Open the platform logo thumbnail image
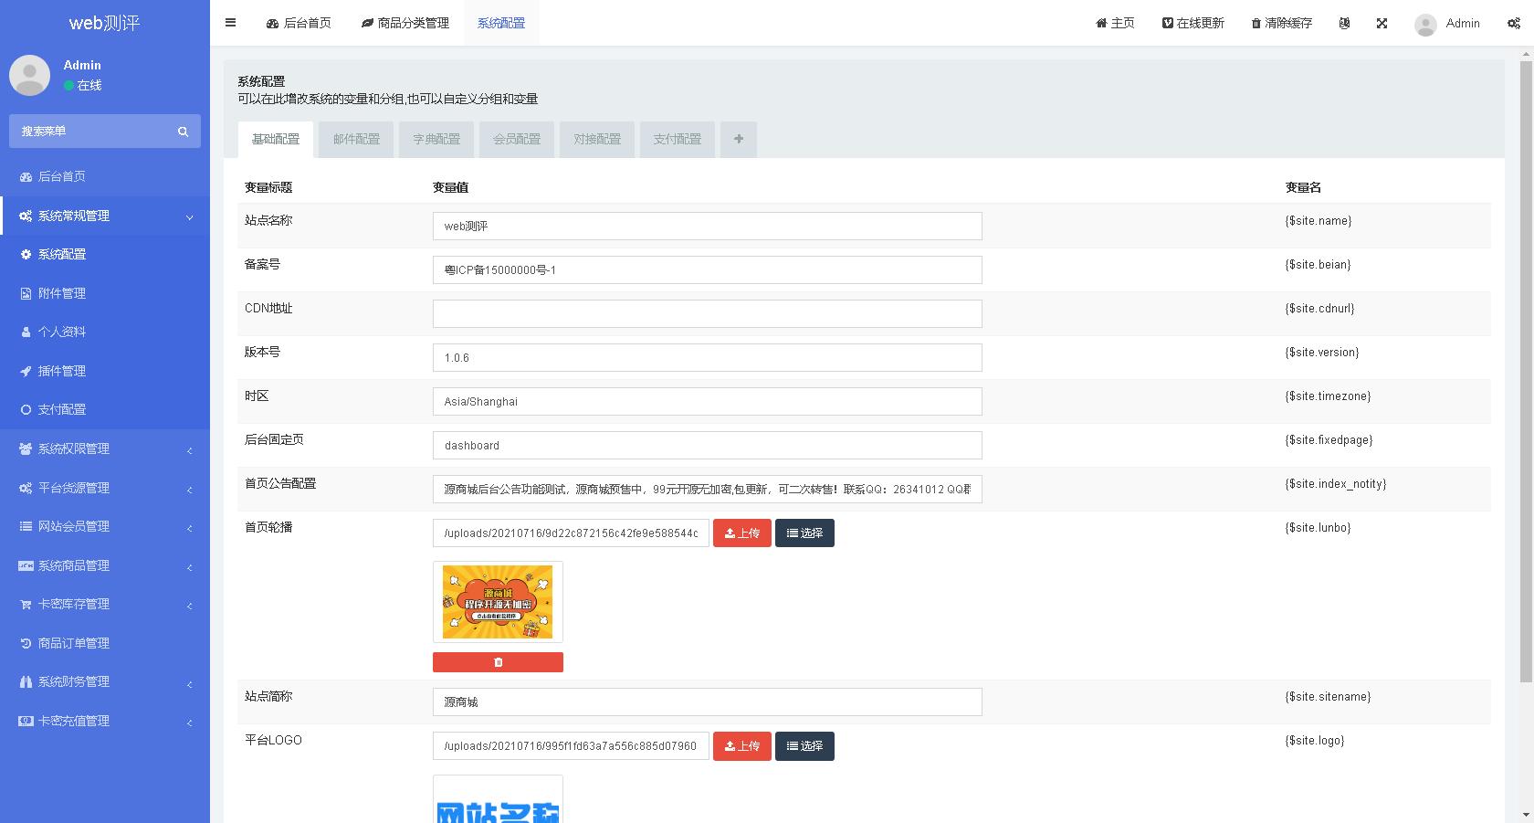Screen dimensions: 1534x823 (x=498, y=800)
